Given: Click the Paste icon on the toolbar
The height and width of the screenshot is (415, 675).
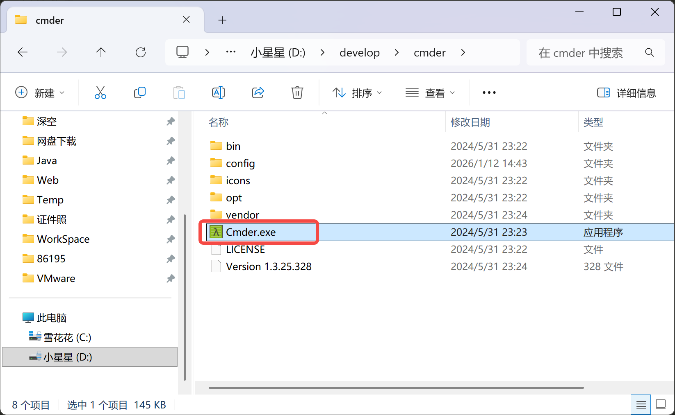Looking at the screenshot, I should [179, 92].
